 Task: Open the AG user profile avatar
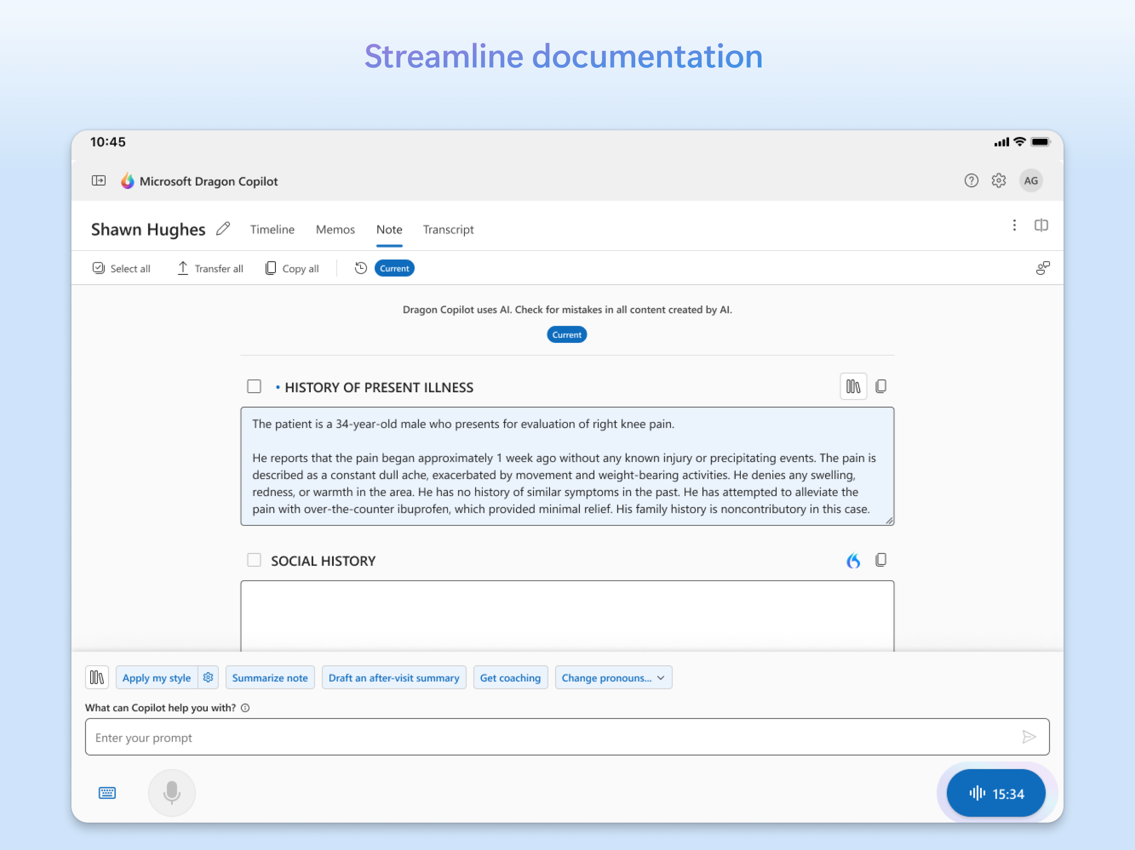[1031, 181]
